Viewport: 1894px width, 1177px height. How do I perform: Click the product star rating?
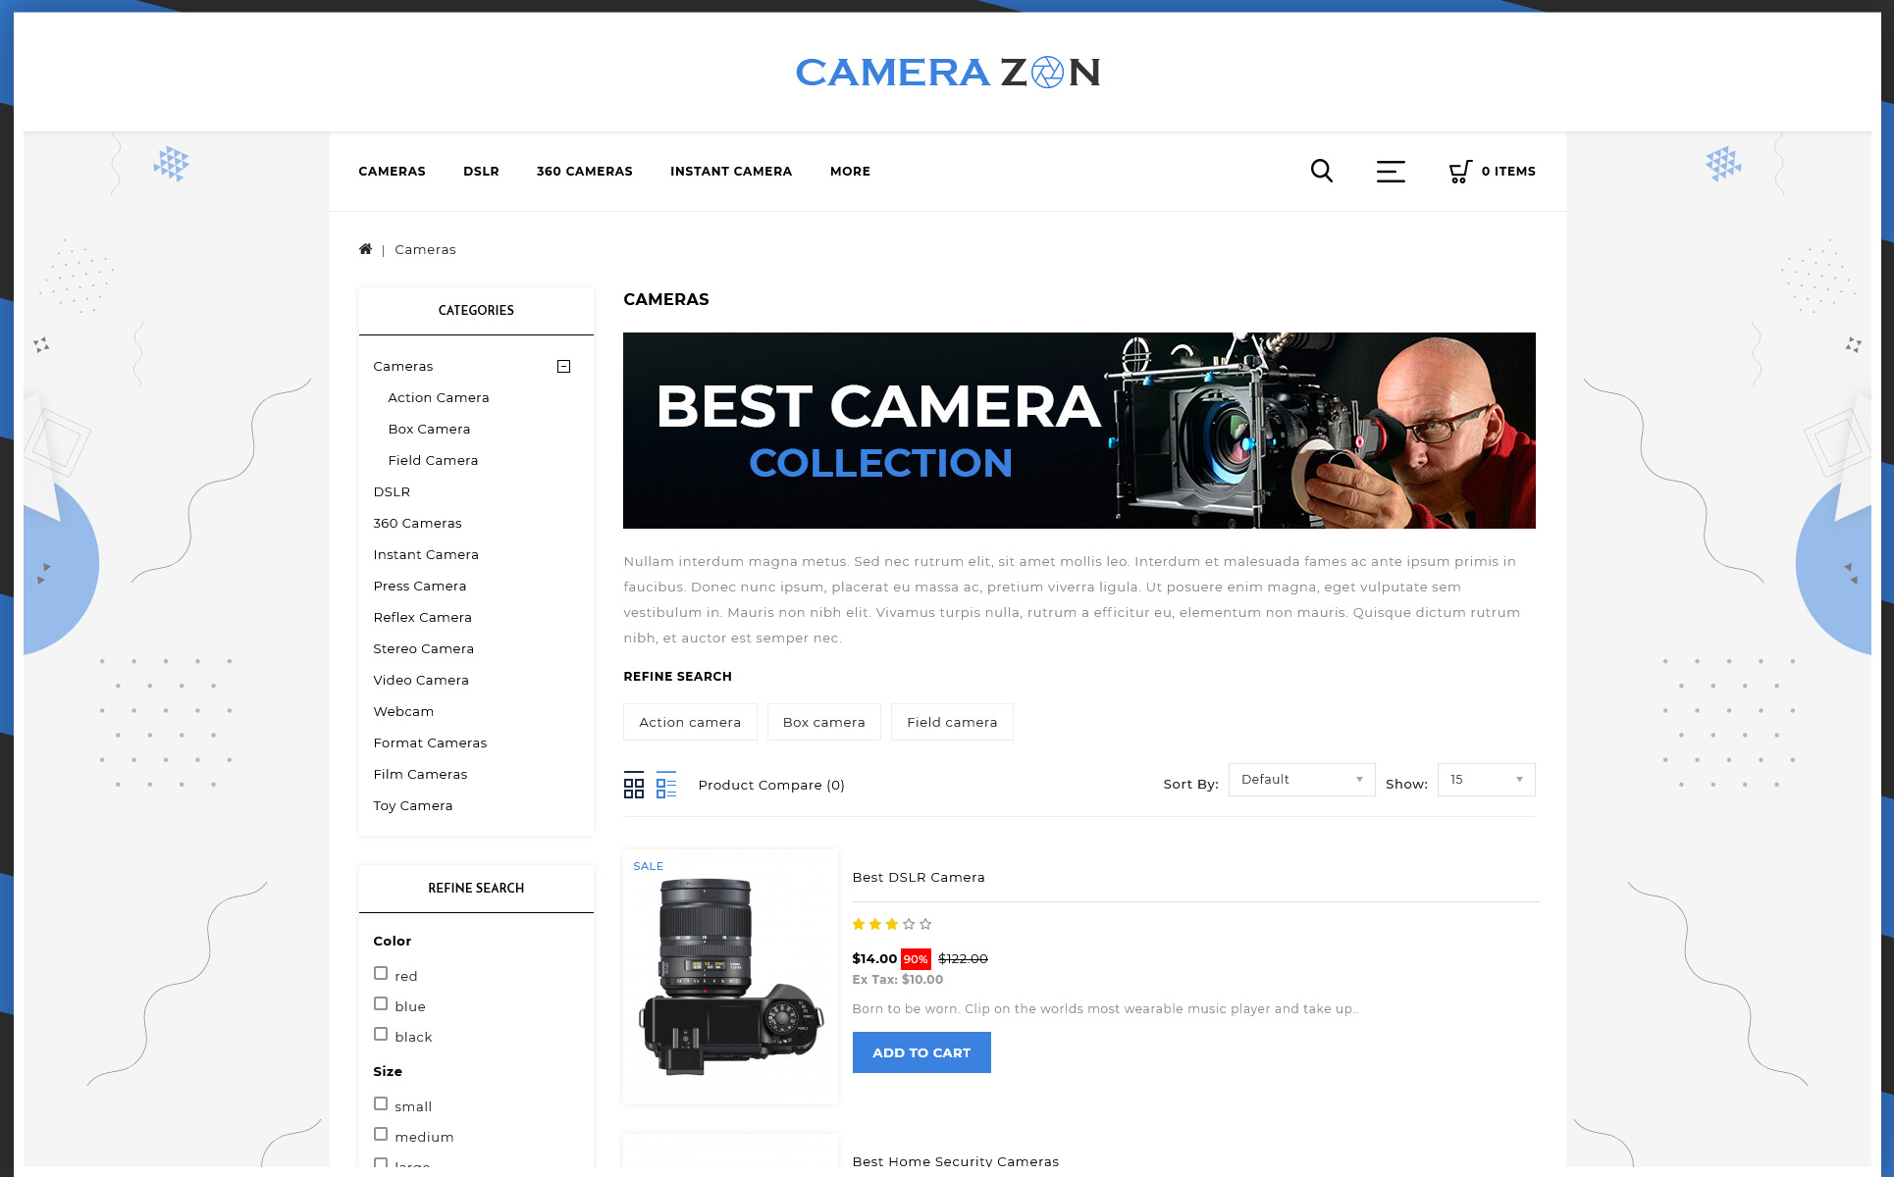click(892, 924)
